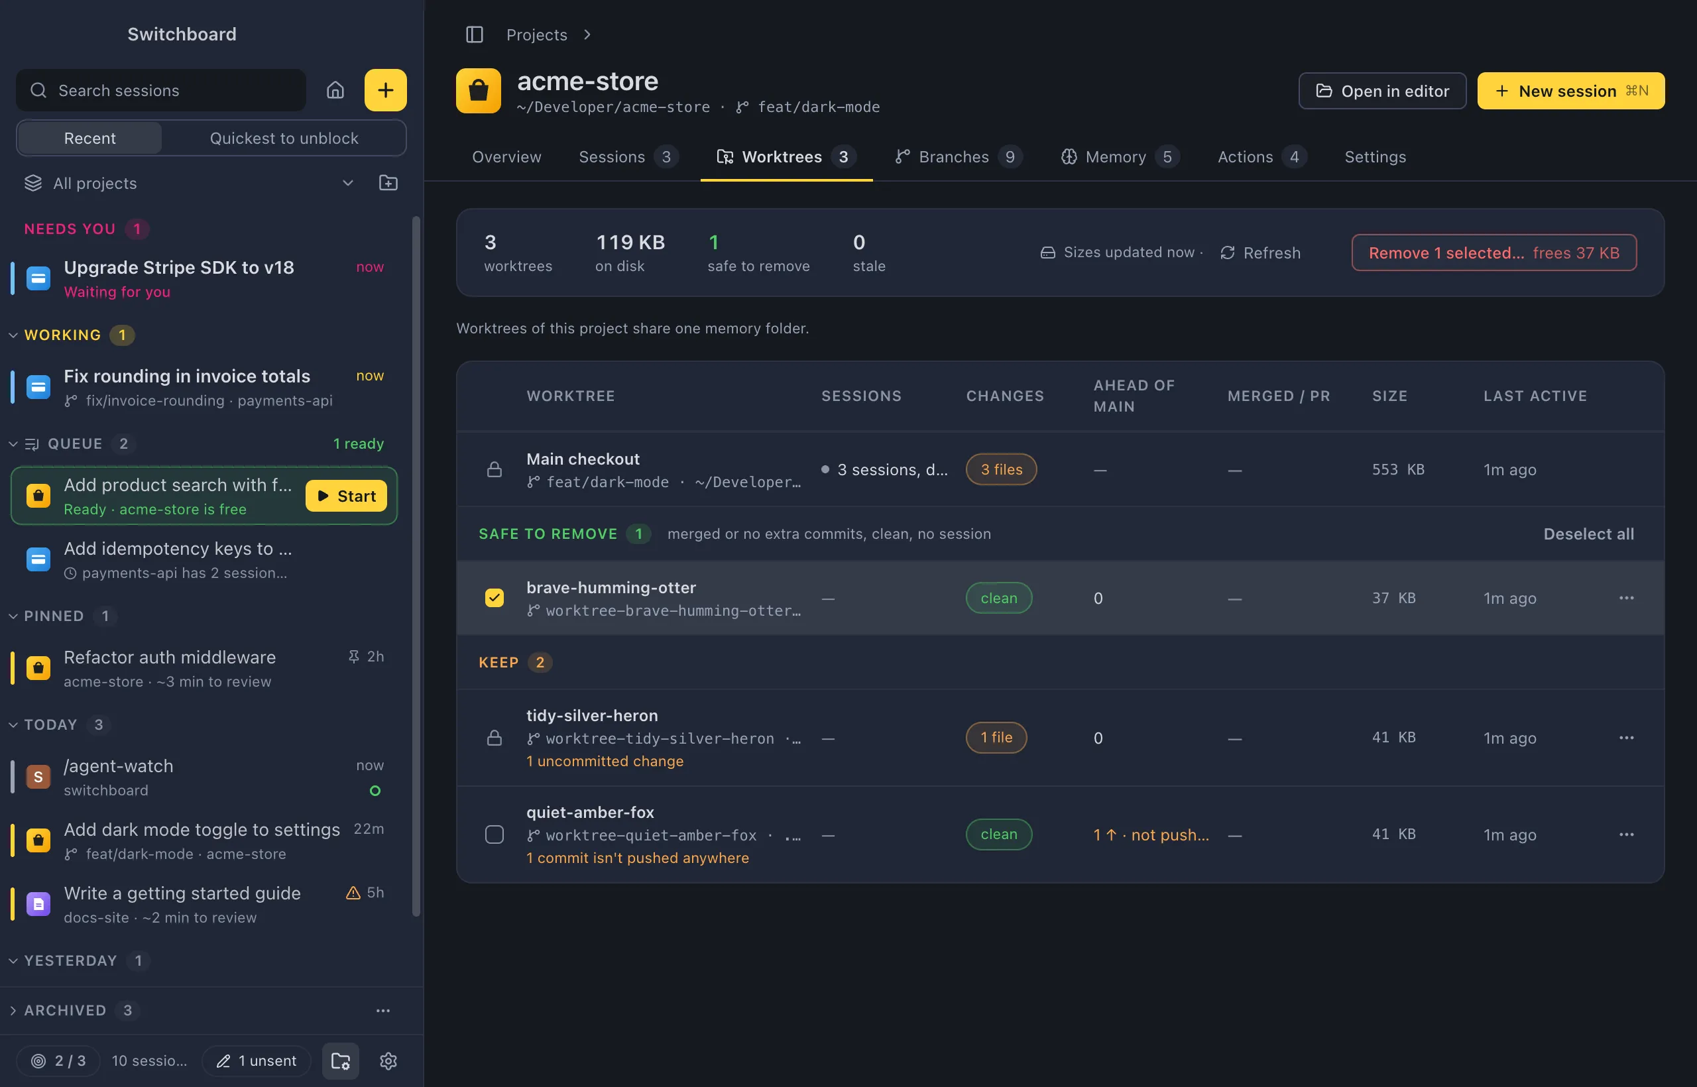Click the 1 unsent pencil badge

(x=257, y=1061)
